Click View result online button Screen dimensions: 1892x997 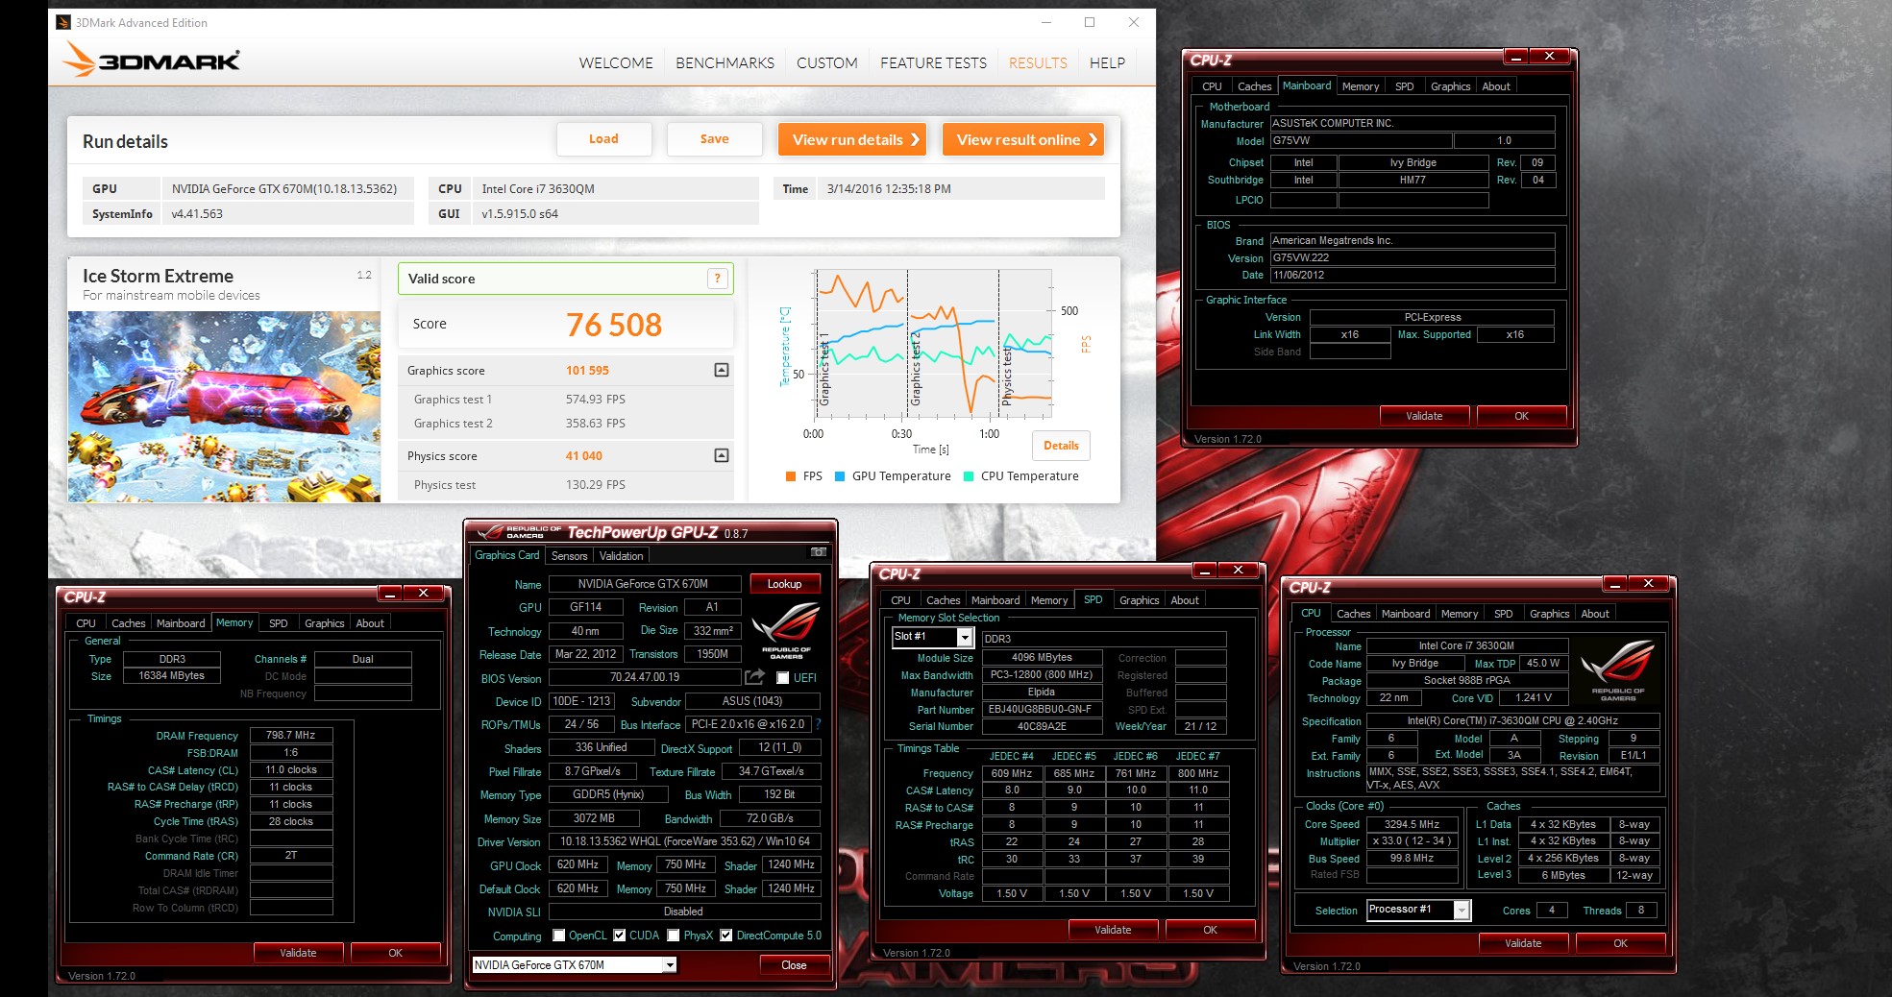coord(1023,139)
